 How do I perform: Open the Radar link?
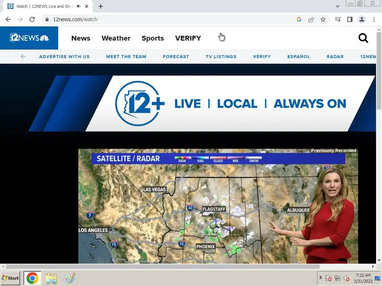click(335, 57)
